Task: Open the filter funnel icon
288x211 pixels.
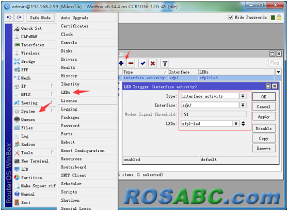Action: point(165,63)
